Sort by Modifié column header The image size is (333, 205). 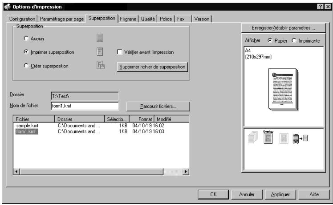point(172,119)
